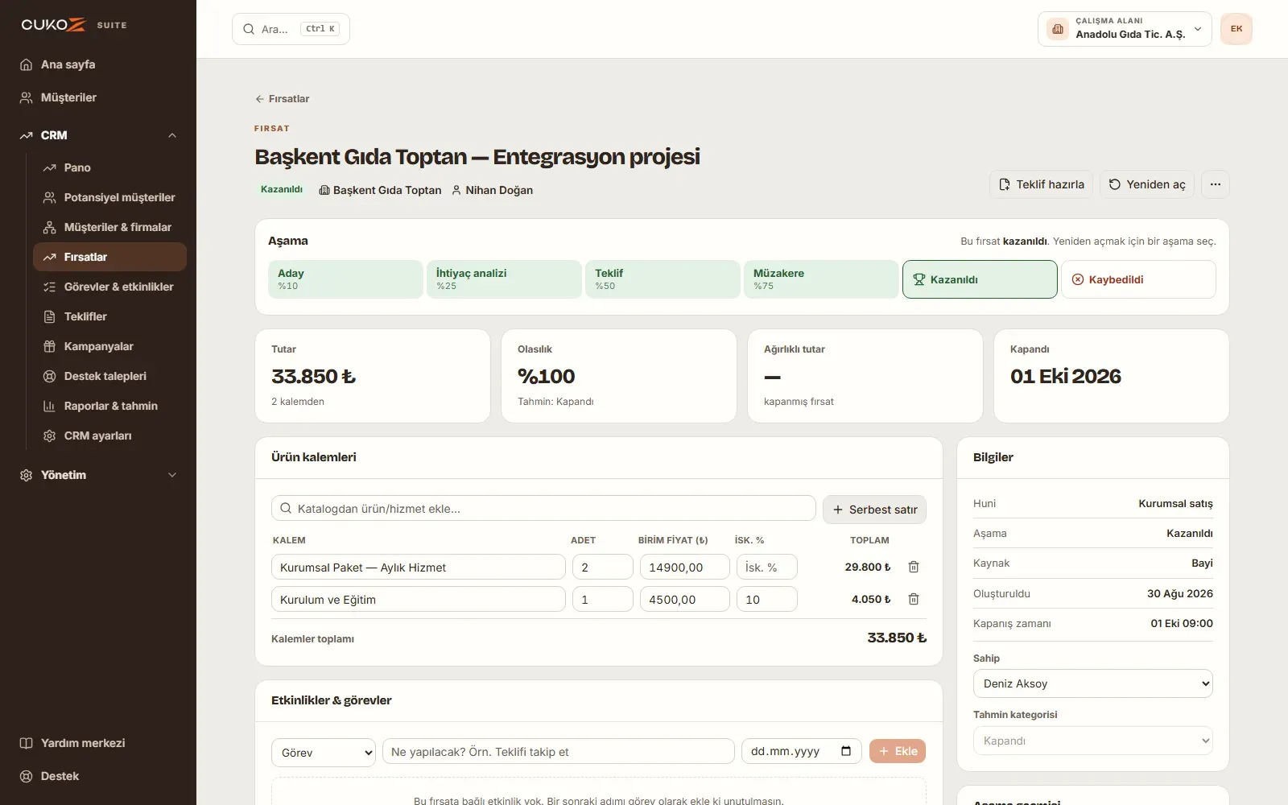Expand the Yönetim sidebar section
This screenshot has width=1288, height=805.
click(x=98, y=475)
